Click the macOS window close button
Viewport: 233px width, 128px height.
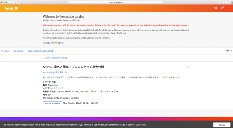pos(1,2)
